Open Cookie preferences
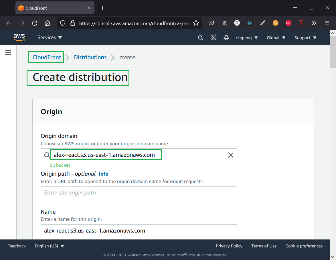This screenshot has width=336, height=260. 304,246
